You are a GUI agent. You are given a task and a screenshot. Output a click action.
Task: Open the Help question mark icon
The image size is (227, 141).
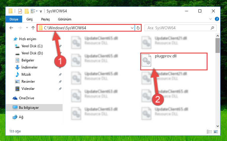tap(217, 19)
